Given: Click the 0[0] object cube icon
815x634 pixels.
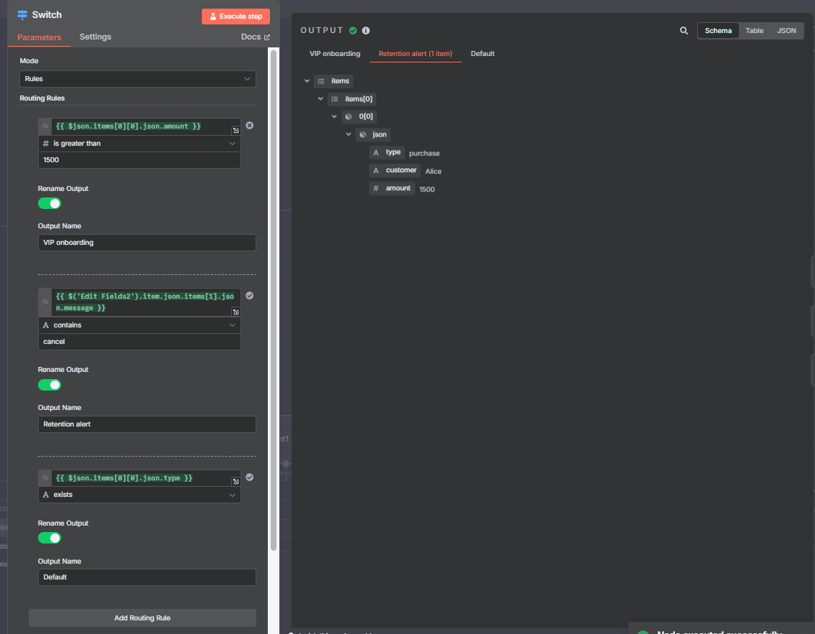Looking at the screenshot, I should pos(348,116).
